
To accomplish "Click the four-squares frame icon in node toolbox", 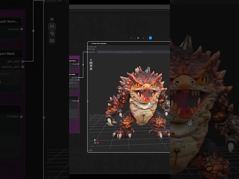I will (x=143, y=38).
